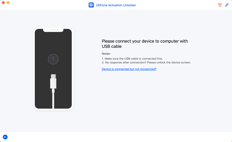Go back with the blue arrow button
232x142 pixels.
tap(5, 137)
